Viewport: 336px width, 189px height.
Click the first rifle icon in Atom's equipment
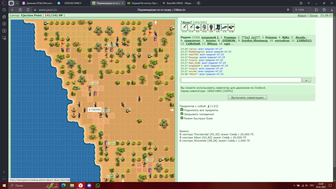(184, 27)
